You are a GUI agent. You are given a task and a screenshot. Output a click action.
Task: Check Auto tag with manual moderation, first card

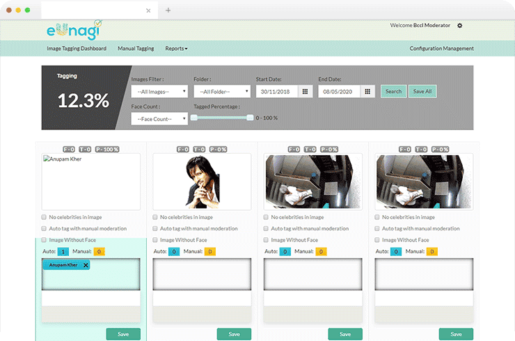pos(44,228)
